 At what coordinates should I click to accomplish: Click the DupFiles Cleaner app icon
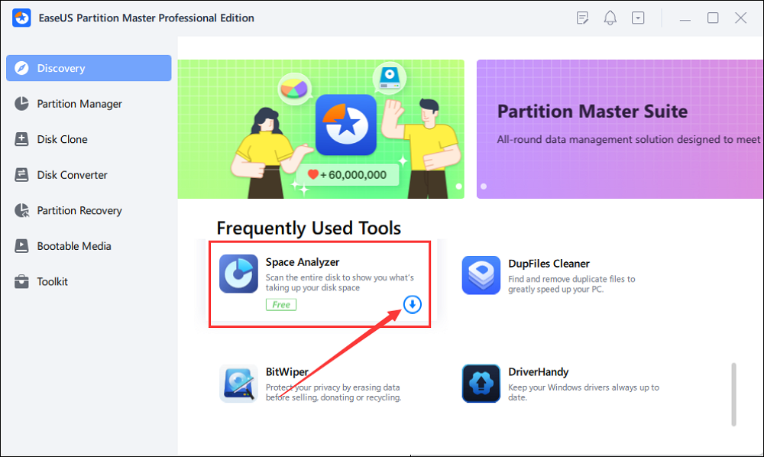point(481,275)
